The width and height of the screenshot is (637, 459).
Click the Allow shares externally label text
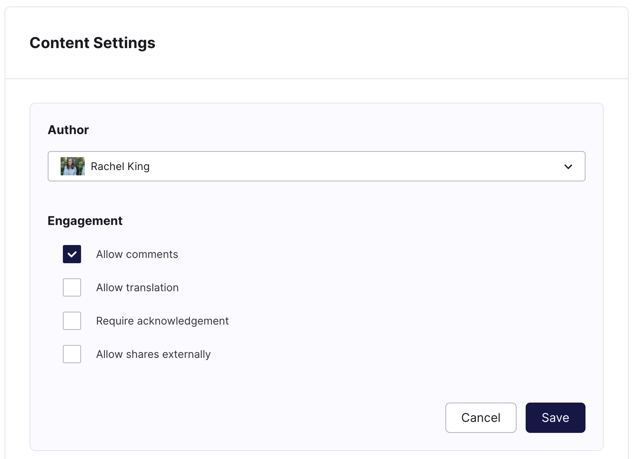[x=153, y=354]
